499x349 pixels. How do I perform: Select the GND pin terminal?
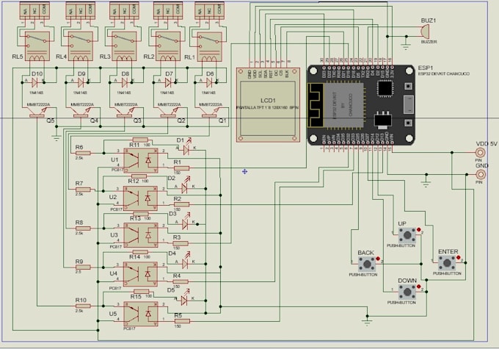pos(481,174)
